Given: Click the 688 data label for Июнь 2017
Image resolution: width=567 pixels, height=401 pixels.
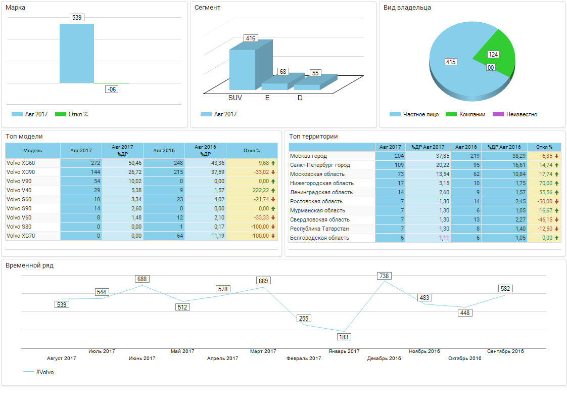Looking at the screenshot, I should pos(142,279).
